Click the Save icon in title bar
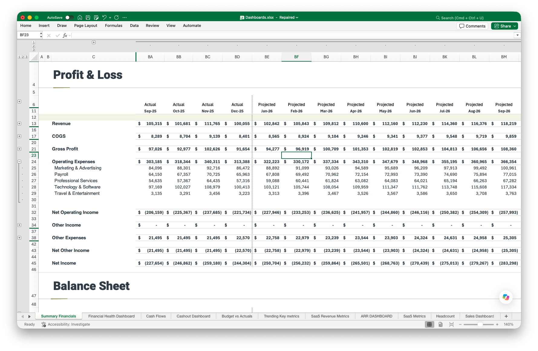The height and width of the screenshot is (351, 538). tap(88, 18)
